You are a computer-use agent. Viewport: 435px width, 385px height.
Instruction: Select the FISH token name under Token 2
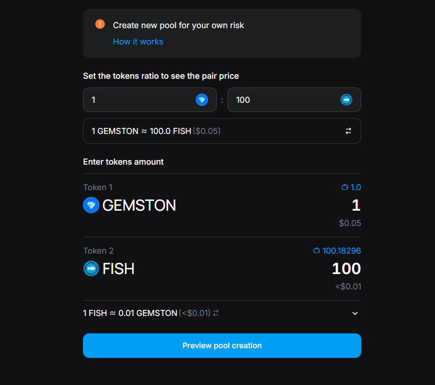pos(118,269)
